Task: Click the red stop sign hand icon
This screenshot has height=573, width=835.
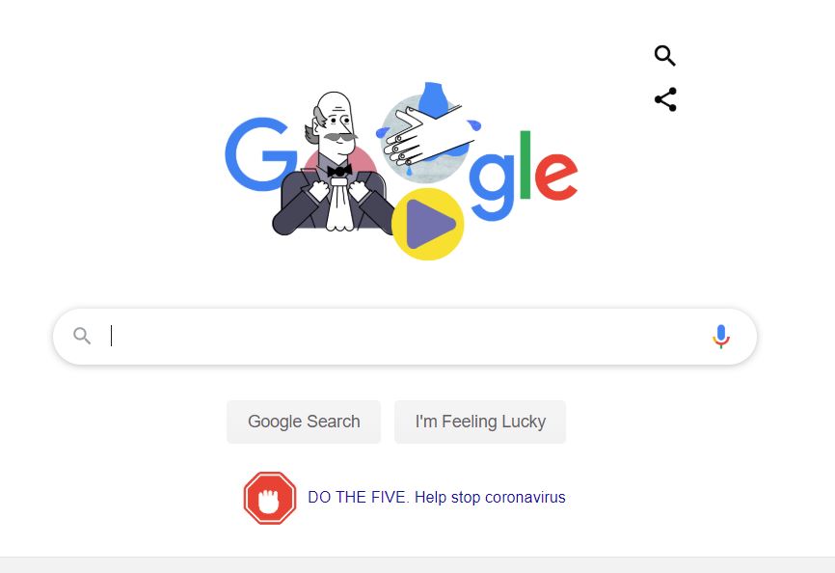Action: coord(270,498)
